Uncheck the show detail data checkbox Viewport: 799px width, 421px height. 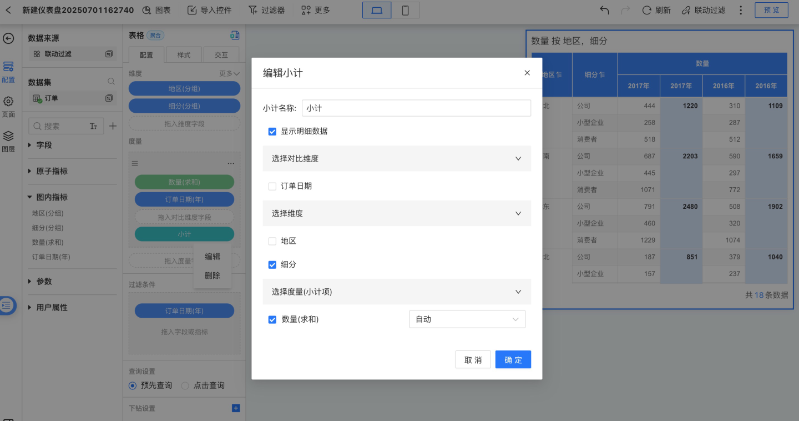272,132
